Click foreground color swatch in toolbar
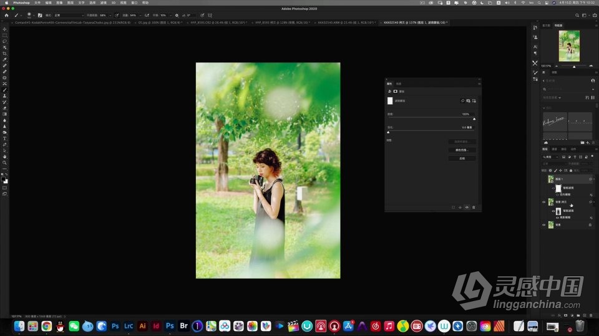The height and width of the screenshot is (336, 599). click(x=4, y=179)
